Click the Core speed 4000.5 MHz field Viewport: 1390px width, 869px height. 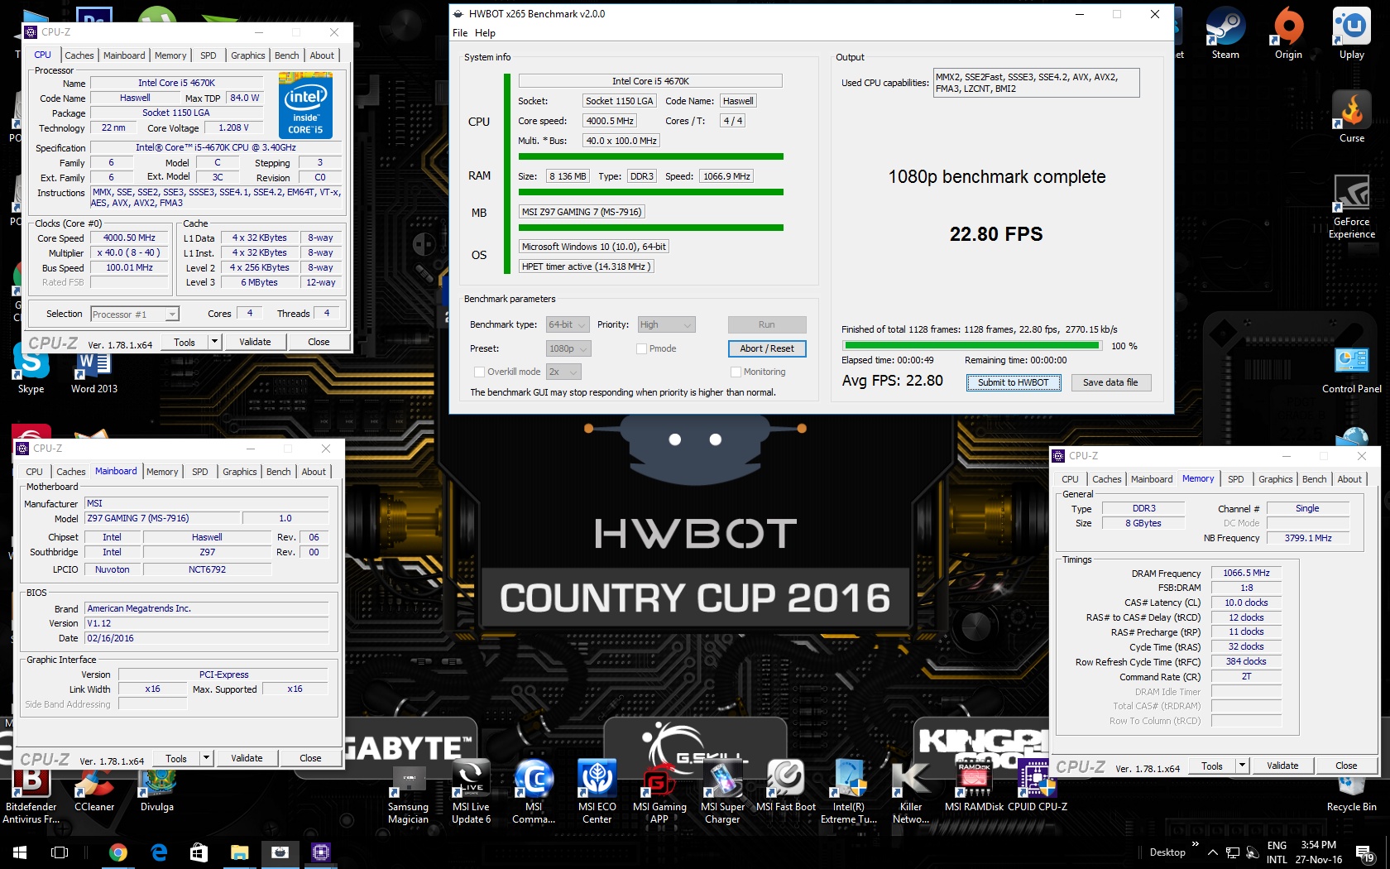(609, 121)
